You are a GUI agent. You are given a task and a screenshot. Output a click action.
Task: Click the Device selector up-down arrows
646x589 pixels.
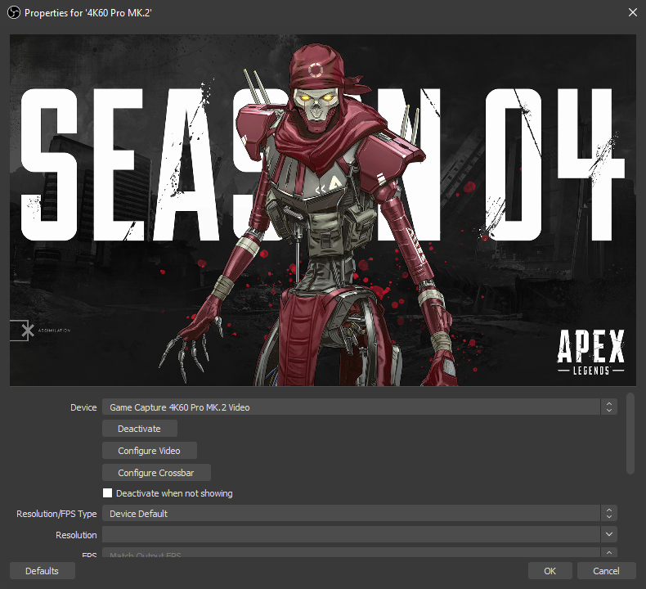(608, 407)
